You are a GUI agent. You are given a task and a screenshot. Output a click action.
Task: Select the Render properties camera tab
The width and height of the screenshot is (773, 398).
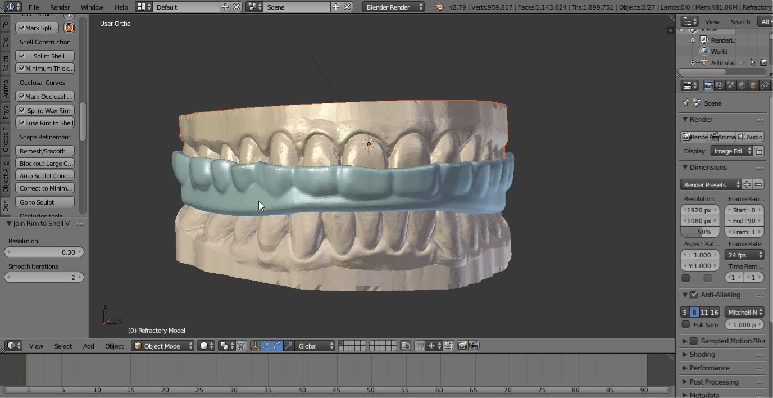coord(708,85)
